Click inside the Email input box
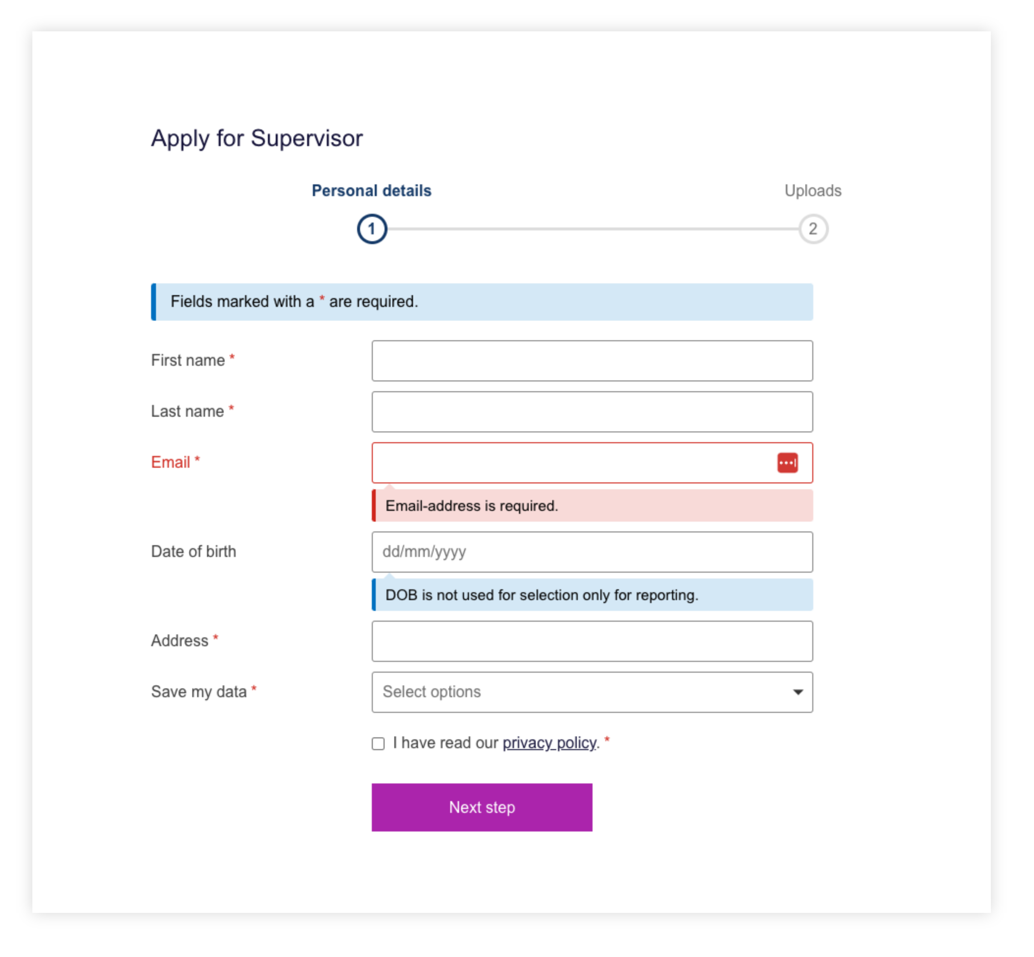This screenshot has width=1034, height=957. point(570,462)
